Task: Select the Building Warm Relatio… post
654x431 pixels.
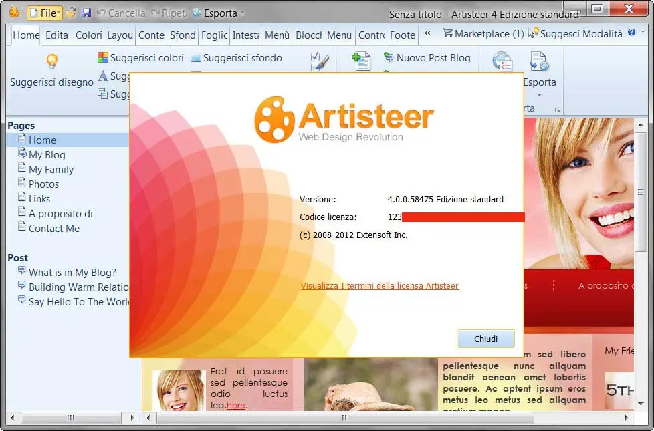Action: 74,287
